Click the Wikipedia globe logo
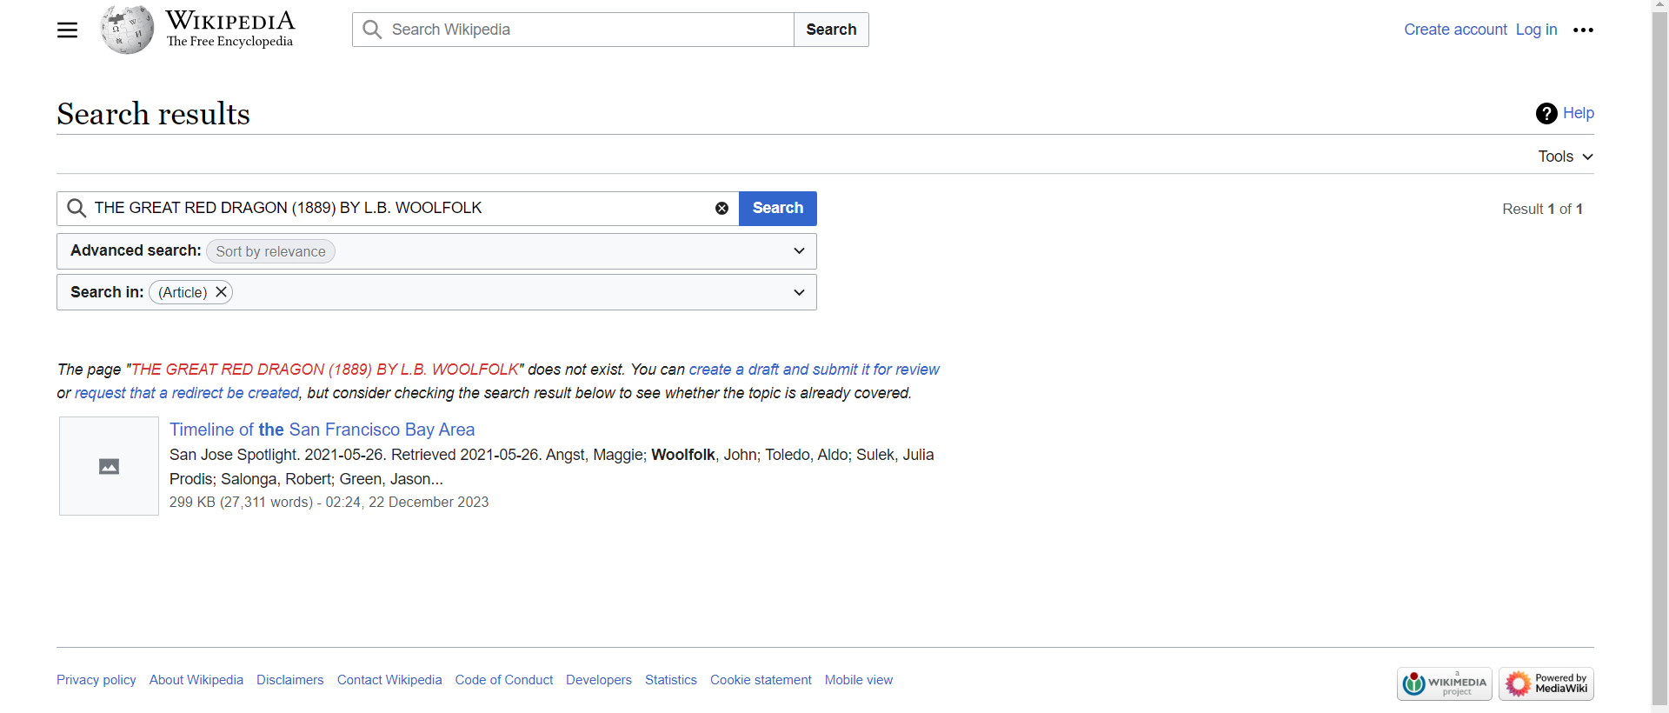This screenshot has width=1669, height=713. click(x=127, y=30)
